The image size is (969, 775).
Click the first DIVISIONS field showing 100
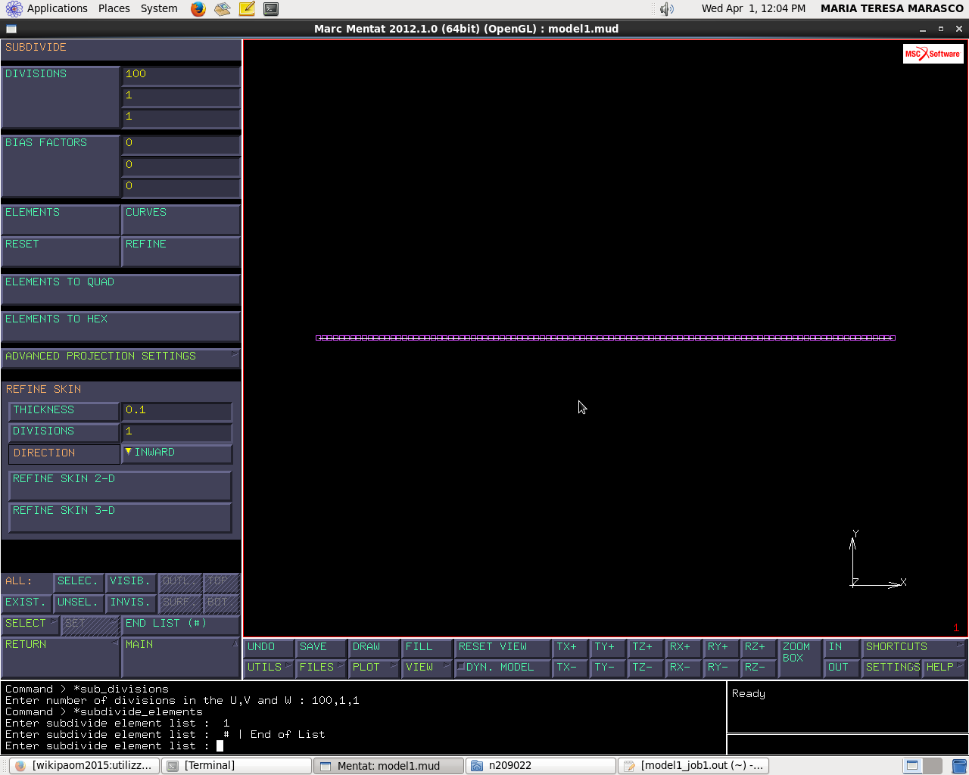coord(181,74)
